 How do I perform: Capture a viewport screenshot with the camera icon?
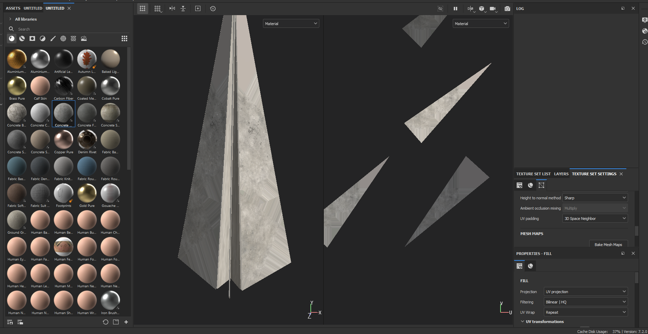coord(507,9)
